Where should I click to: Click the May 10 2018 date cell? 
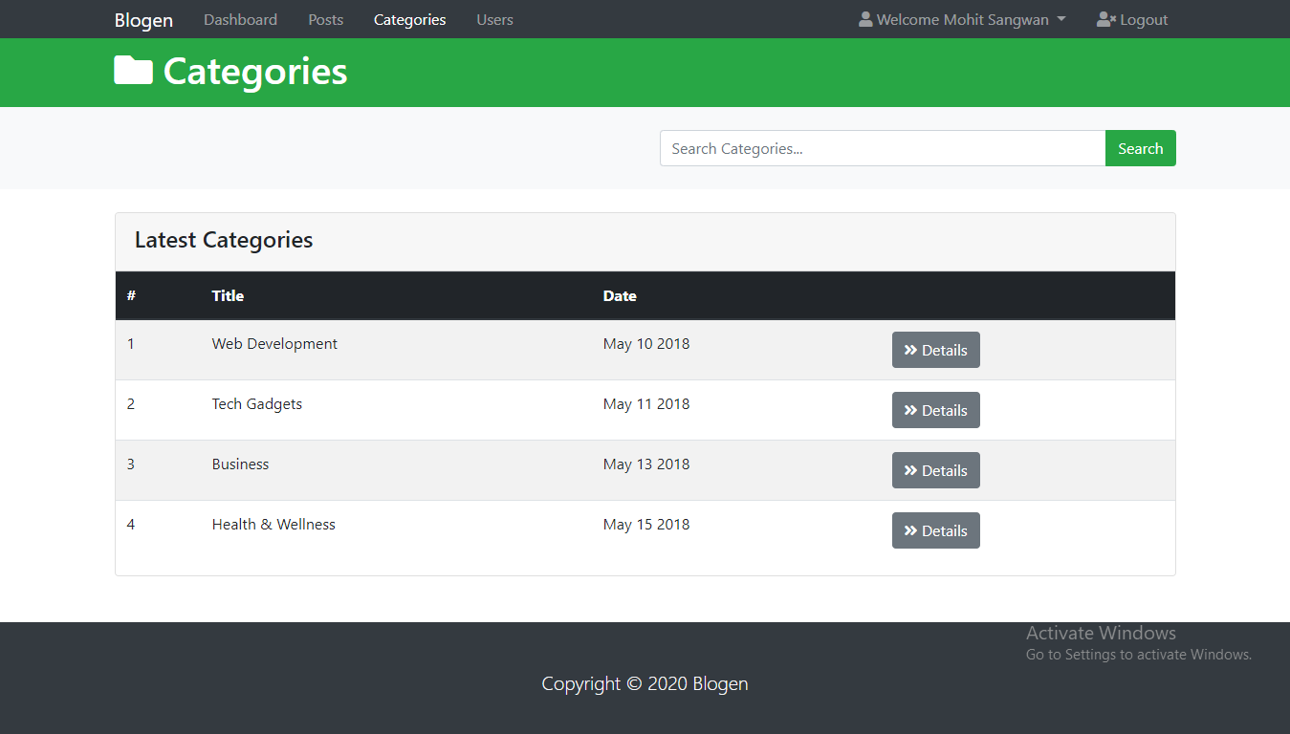[x=646, y=343]
